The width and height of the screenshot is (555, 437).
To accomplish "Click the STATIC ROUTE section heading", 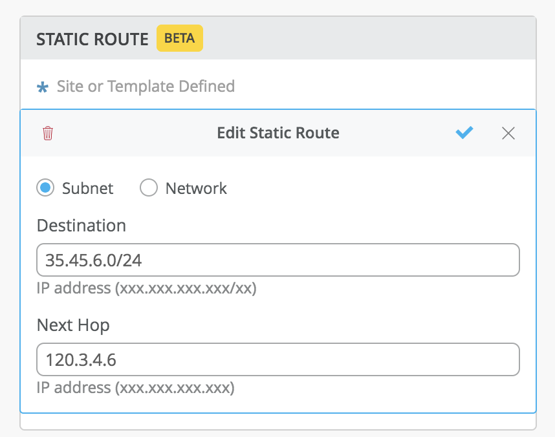I will [x=92, y=39].
